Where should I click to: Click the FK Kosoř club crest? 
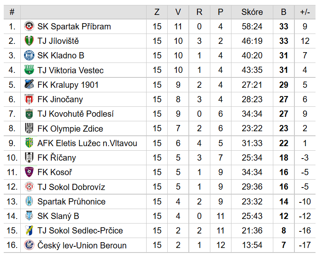[29, 172]
